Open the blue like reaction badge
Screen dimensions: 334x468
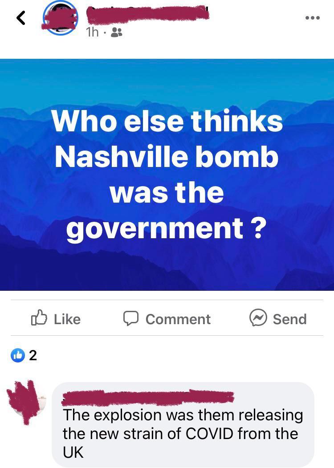coord(18,355)
